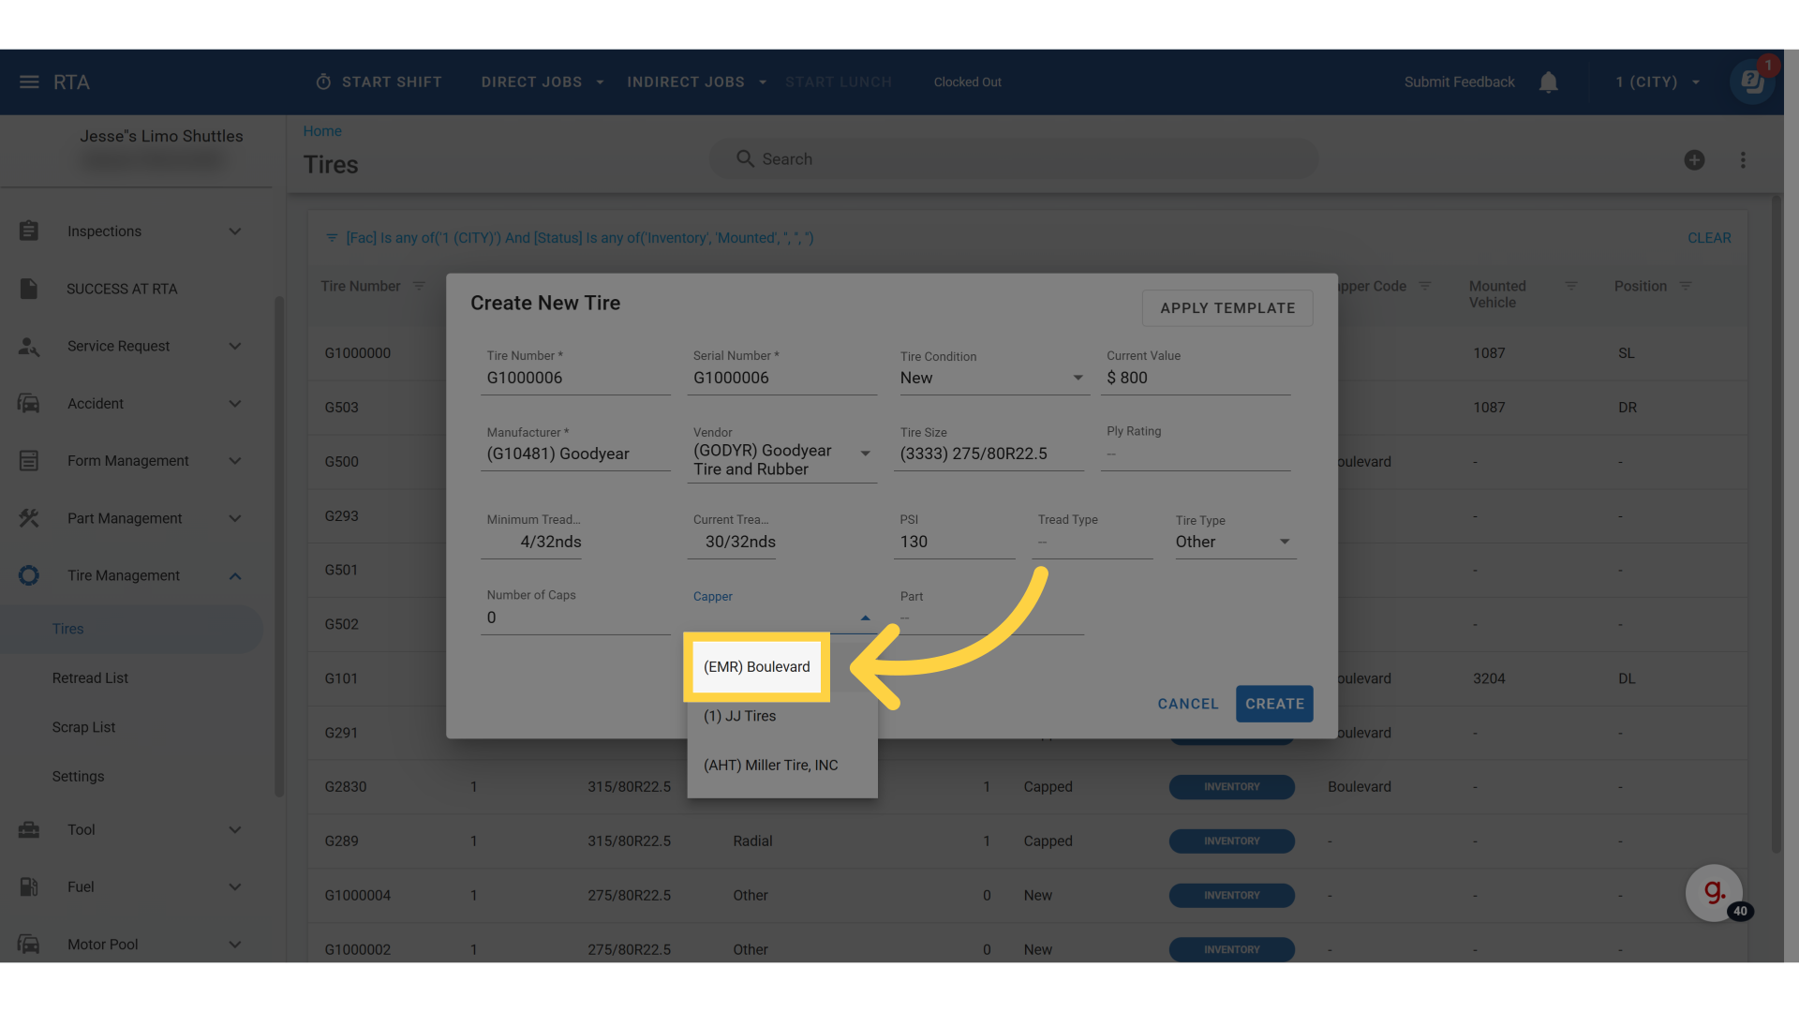
Task: Open the hamburger navigation menu
Action: pyautogui.click(x=29, y=82)
